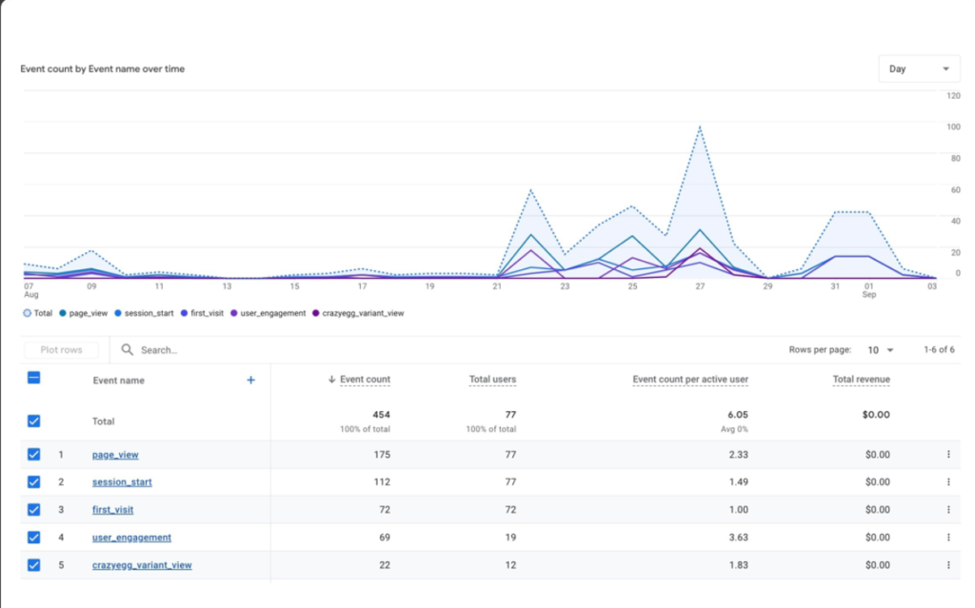
Task: Open the overflow menu on the session_start row
Action: tap(945, 482)
